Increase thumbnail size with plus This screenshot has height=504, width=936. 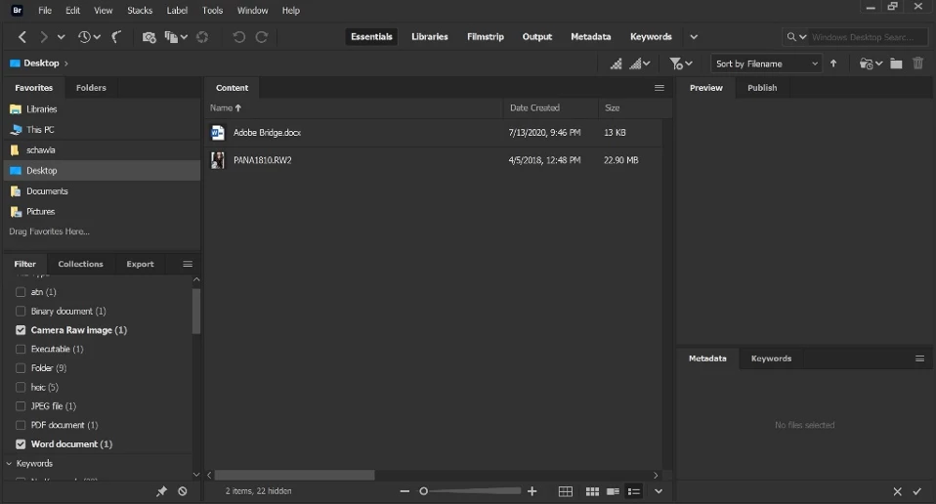pos(532,491)
